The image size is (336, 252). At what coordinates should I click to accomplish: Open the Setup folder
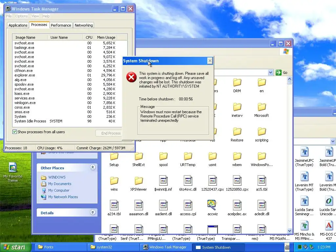click(114, 159)
